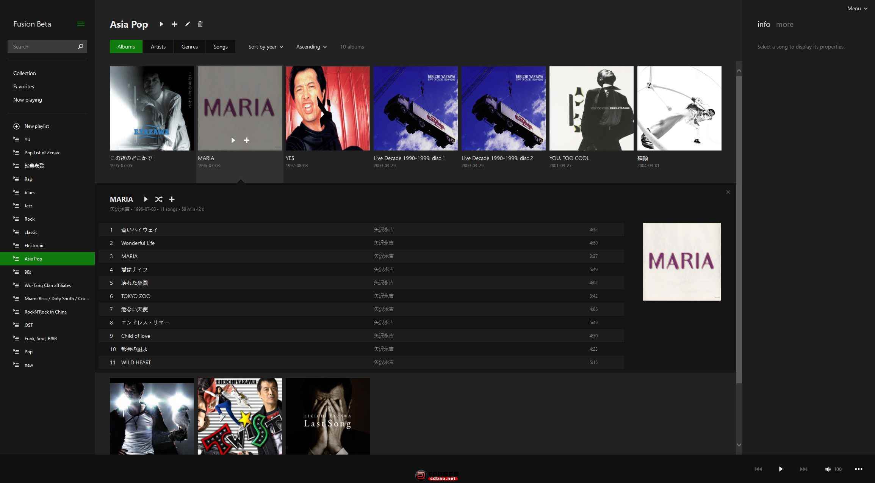The height and width of the screenshot is (483, 875).
Task: Select track 11 WILD HEART
Action: click(361, 362)
